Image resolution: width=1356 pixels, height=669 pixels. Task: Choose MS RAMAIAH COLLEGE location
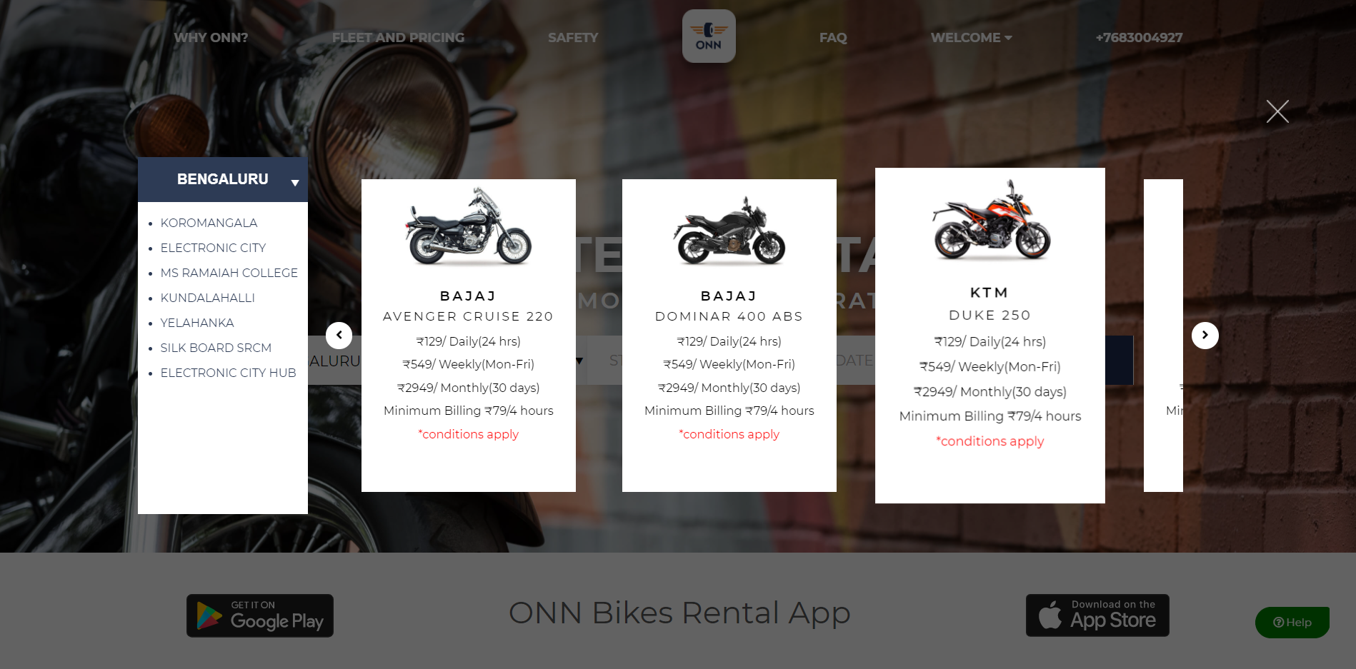click(x=229, y=273)
